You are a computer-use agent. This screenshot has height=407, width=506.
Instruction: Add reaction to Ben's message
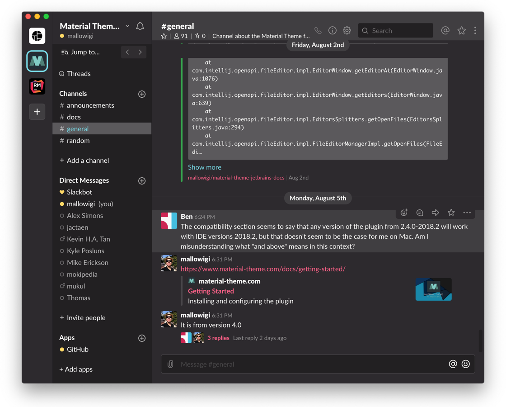[404, 212]
